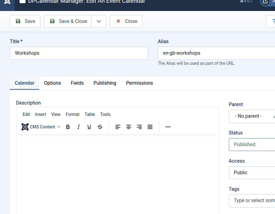
Task: Click the red Close button
Action: pos(126,21)
